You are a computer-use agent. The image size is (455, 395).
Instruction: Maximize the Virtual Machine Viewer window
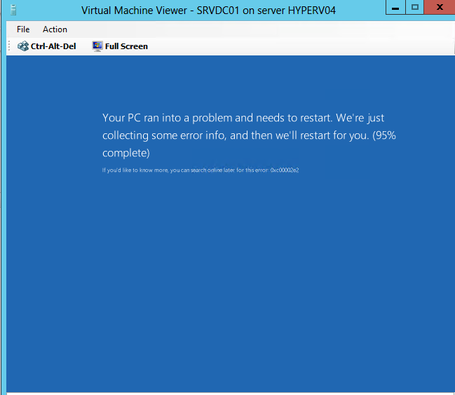click(414, 7)
